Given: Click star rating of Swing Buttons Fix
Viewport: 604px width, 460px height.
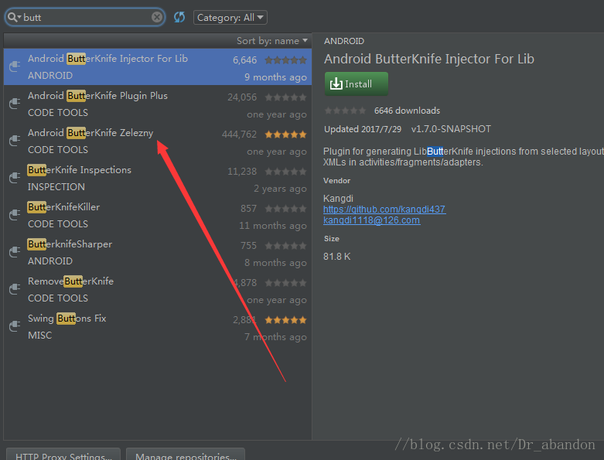Looking at the screenshot, I should click(285, 320).
